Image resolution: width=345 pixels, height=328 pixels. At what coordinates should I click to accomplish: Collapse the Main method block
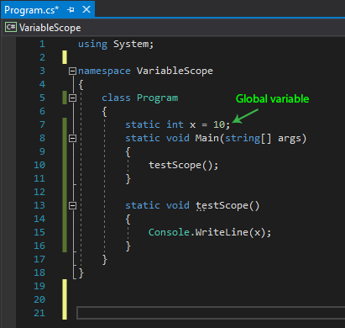point(72,138)
